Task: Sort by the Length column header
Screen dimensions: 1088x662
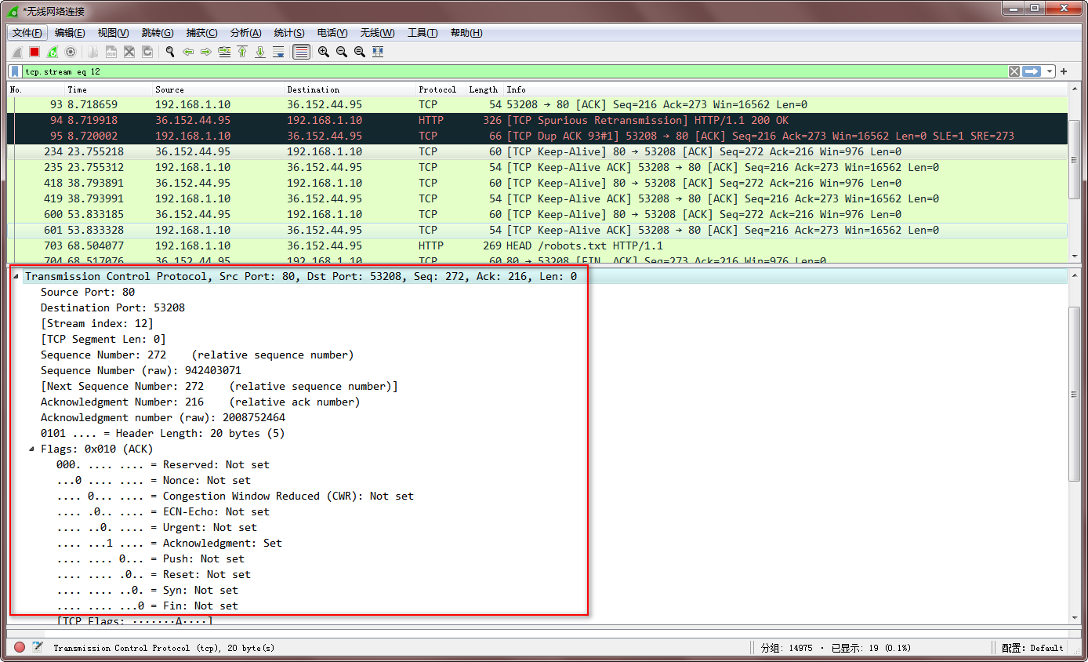Action: (484, 89)
